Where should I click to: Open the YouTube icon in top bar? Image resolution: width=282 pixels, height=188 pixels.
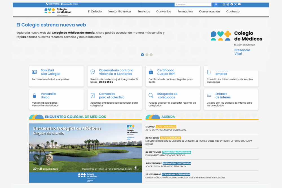click(239, 4)
